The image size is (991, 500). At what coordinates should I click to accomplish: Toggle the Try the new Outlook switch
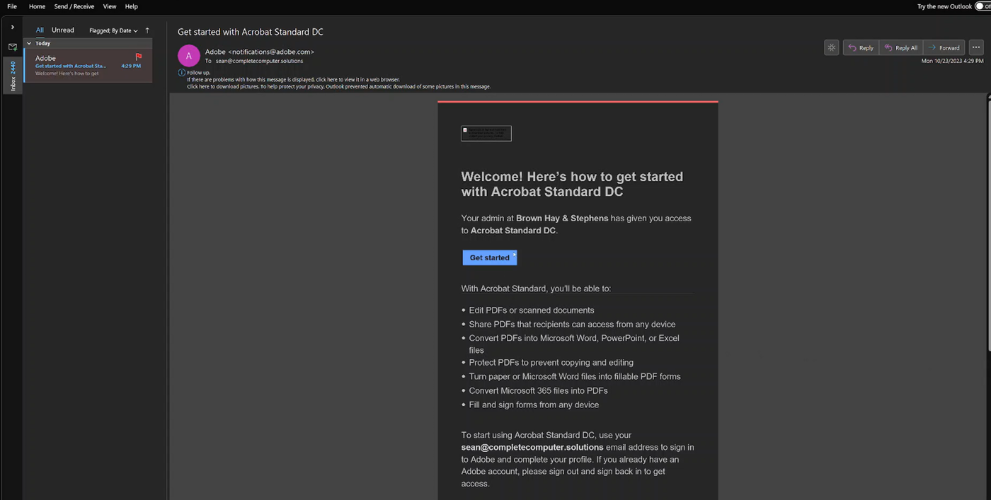point(983,6)
